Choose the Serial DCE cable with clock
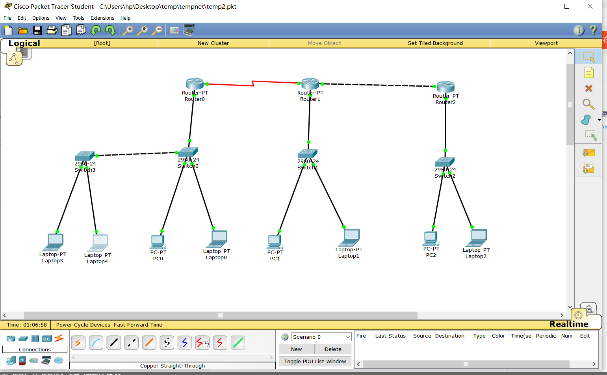The image size is (607, 375). pyautogui.click(x=202, y=343)
